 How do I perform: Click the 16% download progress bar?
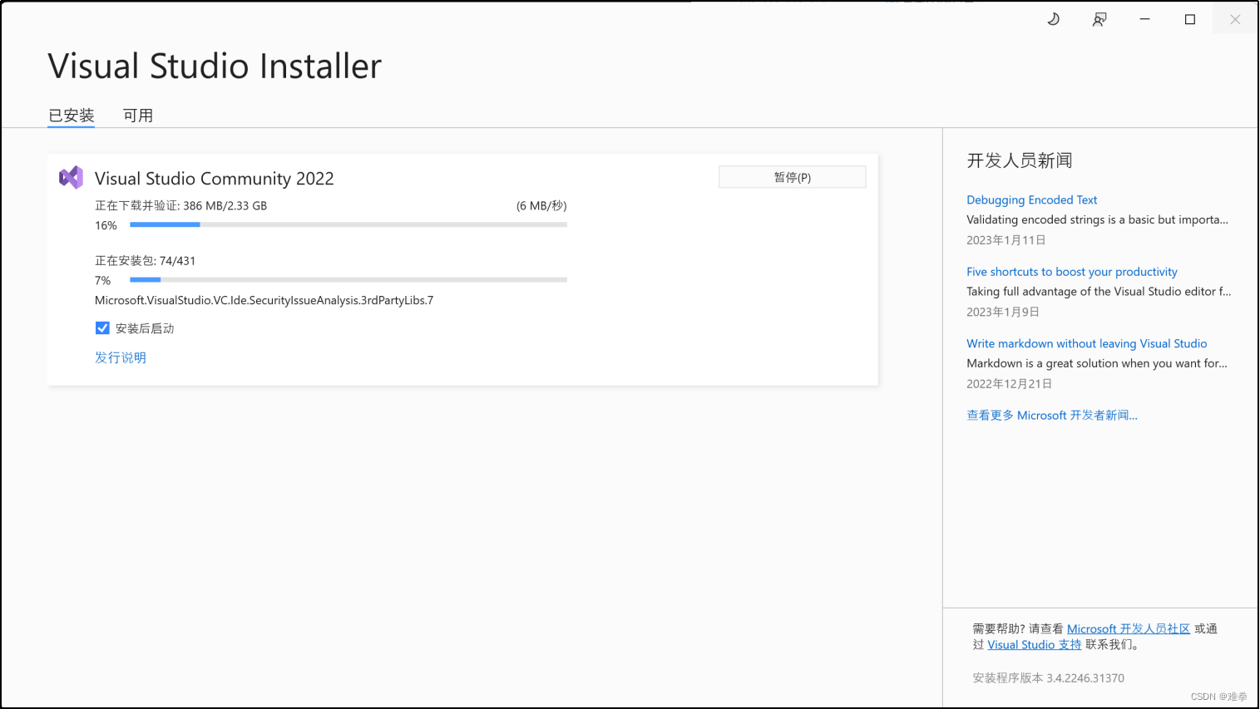pyautogui.click(x=348, y=224)
